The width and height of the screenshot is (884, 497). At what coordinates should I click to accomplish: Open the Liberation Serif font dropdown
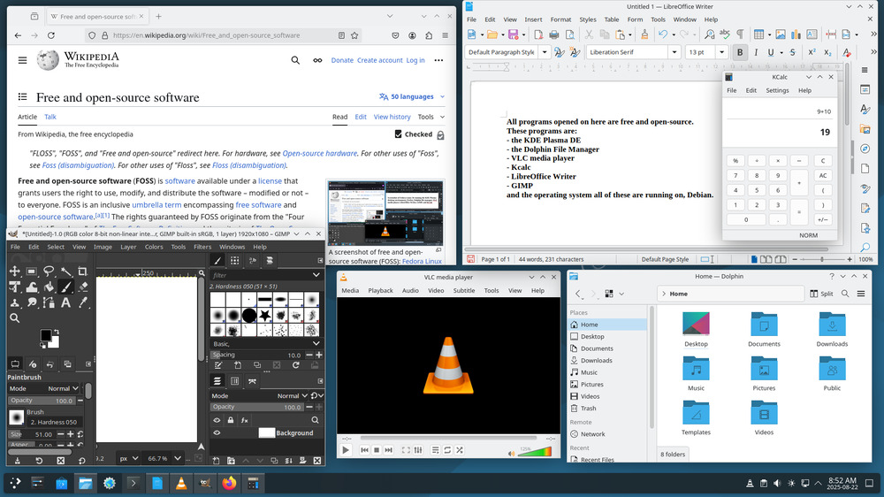coord(674,52)
